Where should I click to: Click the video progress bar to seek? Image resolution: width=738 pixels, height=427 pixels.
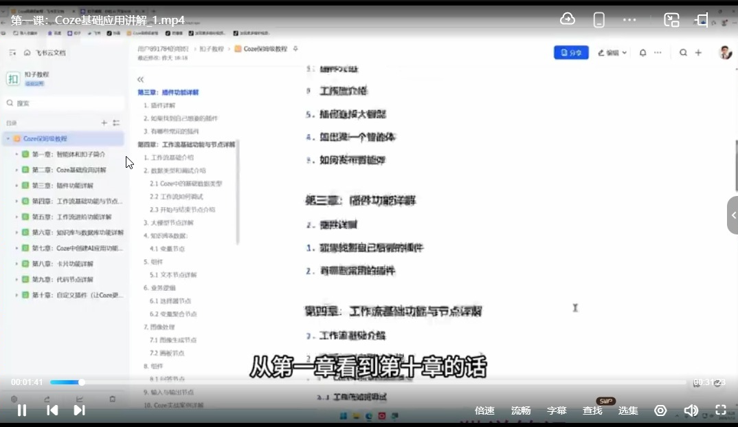tap(344, 382)
